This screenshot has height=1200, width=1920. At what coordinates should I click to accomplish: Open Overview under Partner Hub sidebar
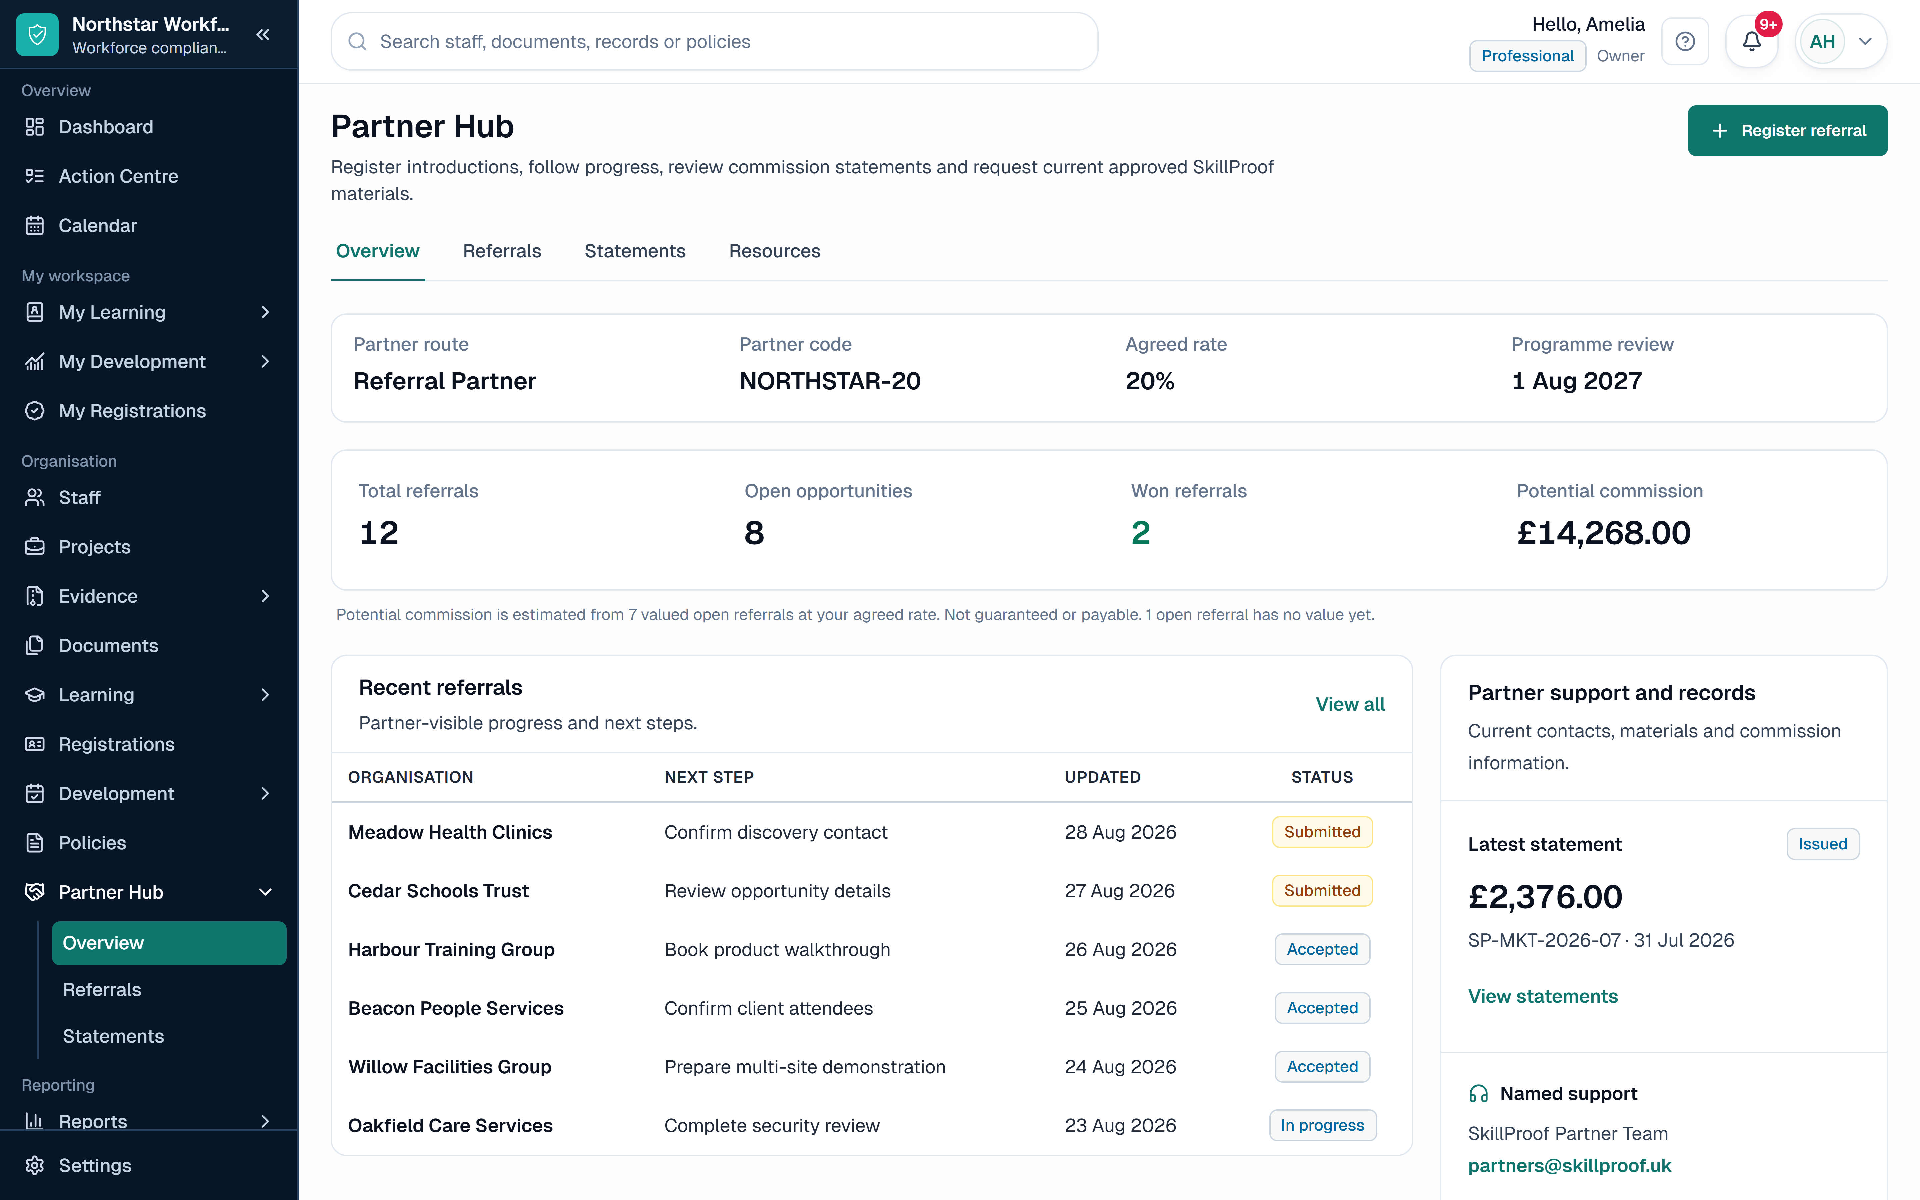point(169,943)
